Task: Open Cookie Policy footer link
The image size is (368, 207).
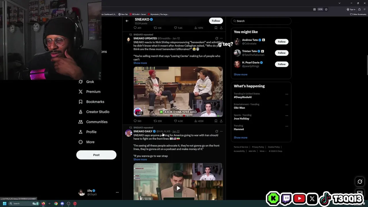Action: [274, 147]
